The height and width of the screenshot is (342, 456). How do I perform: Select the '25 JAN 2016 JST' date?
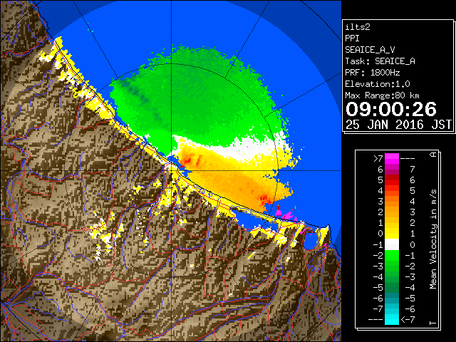[x=398, y=125]
